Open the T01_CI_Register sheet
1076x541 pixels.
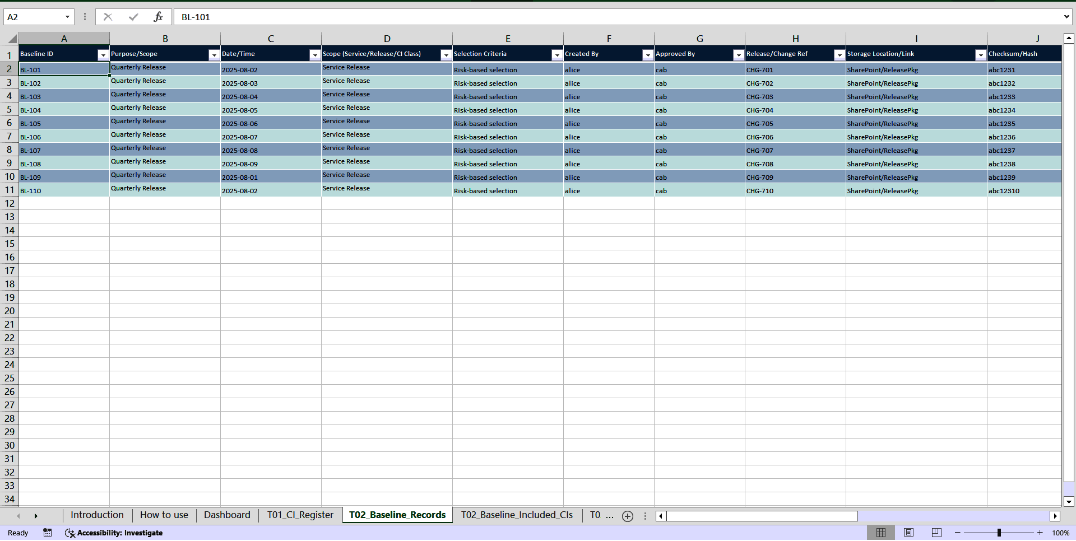coord(300,515)
